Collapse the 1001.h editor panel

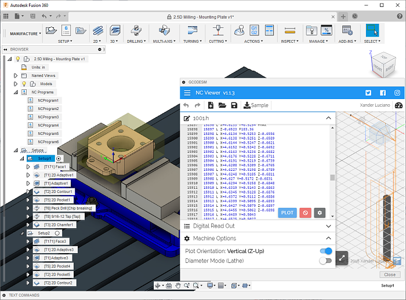[x=328, y=118]
